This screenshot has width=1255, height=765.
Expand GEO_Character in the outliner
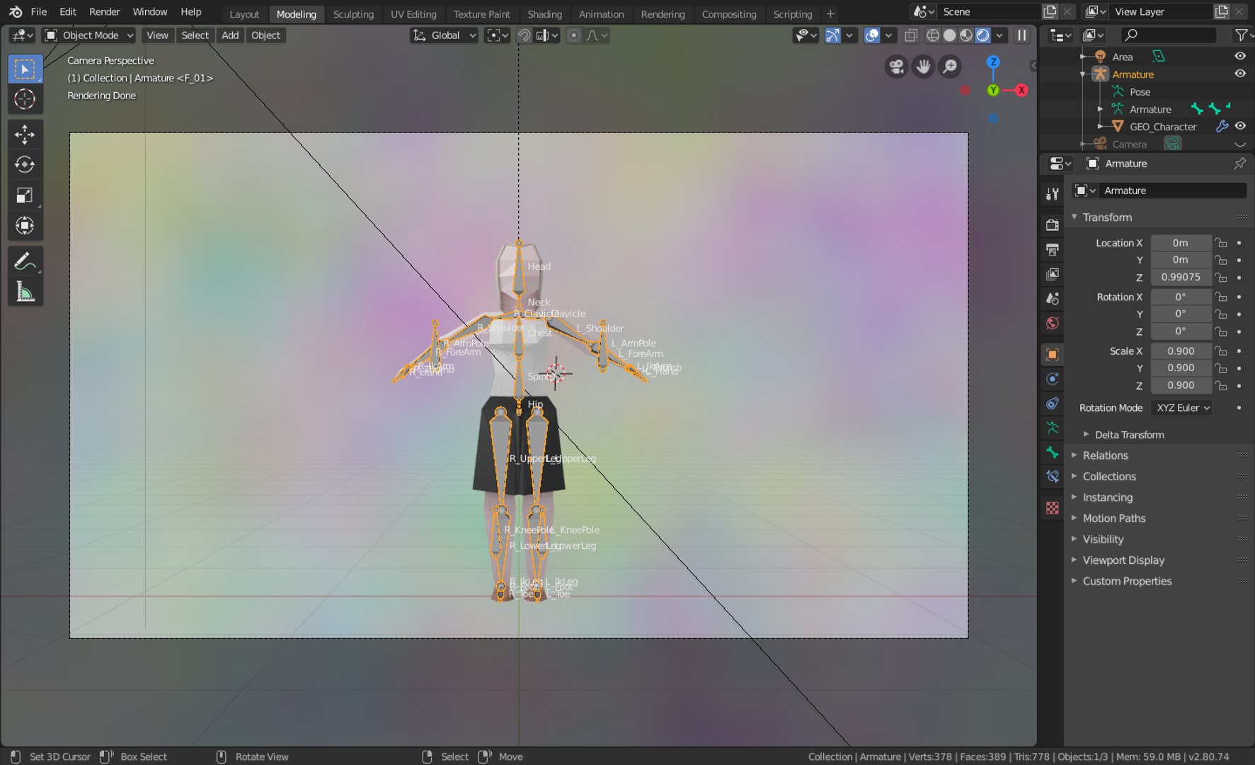(1100, 126)
